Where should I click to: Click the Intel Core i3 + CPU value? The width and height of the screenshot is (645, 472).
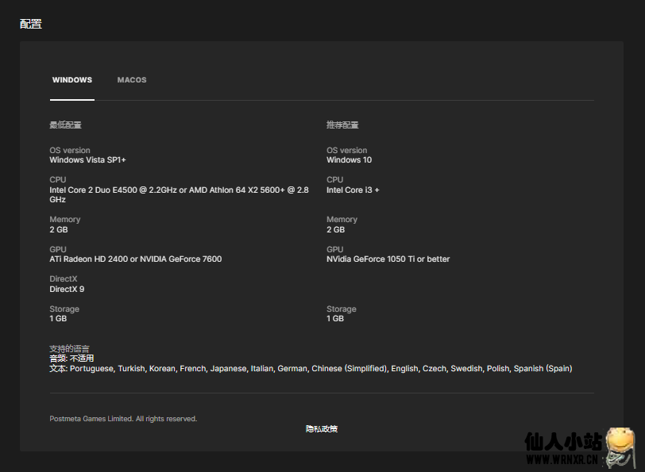[x=353, y=190]
